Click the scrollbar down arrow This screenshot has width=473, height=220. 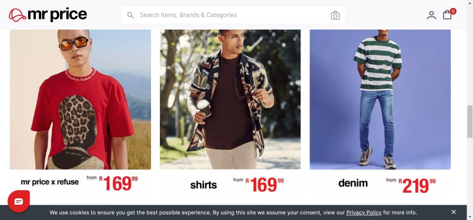pyautogui.click(x=470, y=217)
